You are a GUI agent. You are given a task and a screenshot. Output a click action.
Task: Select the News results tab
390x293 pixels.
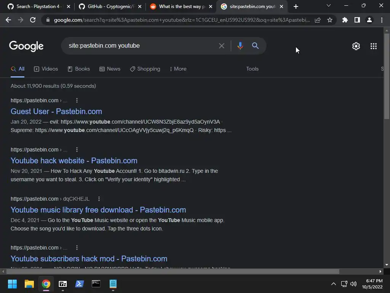click(110, 69)
